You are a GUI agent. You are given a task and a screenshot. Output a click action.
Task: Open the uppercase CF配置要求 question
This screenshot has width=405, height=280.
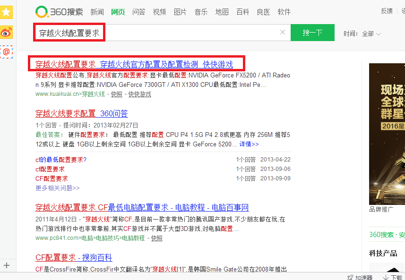tap(52, 178)
